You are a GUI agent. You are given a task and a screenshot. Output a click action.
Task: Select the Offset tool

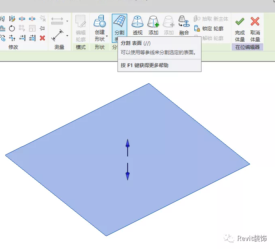[2, 28]
